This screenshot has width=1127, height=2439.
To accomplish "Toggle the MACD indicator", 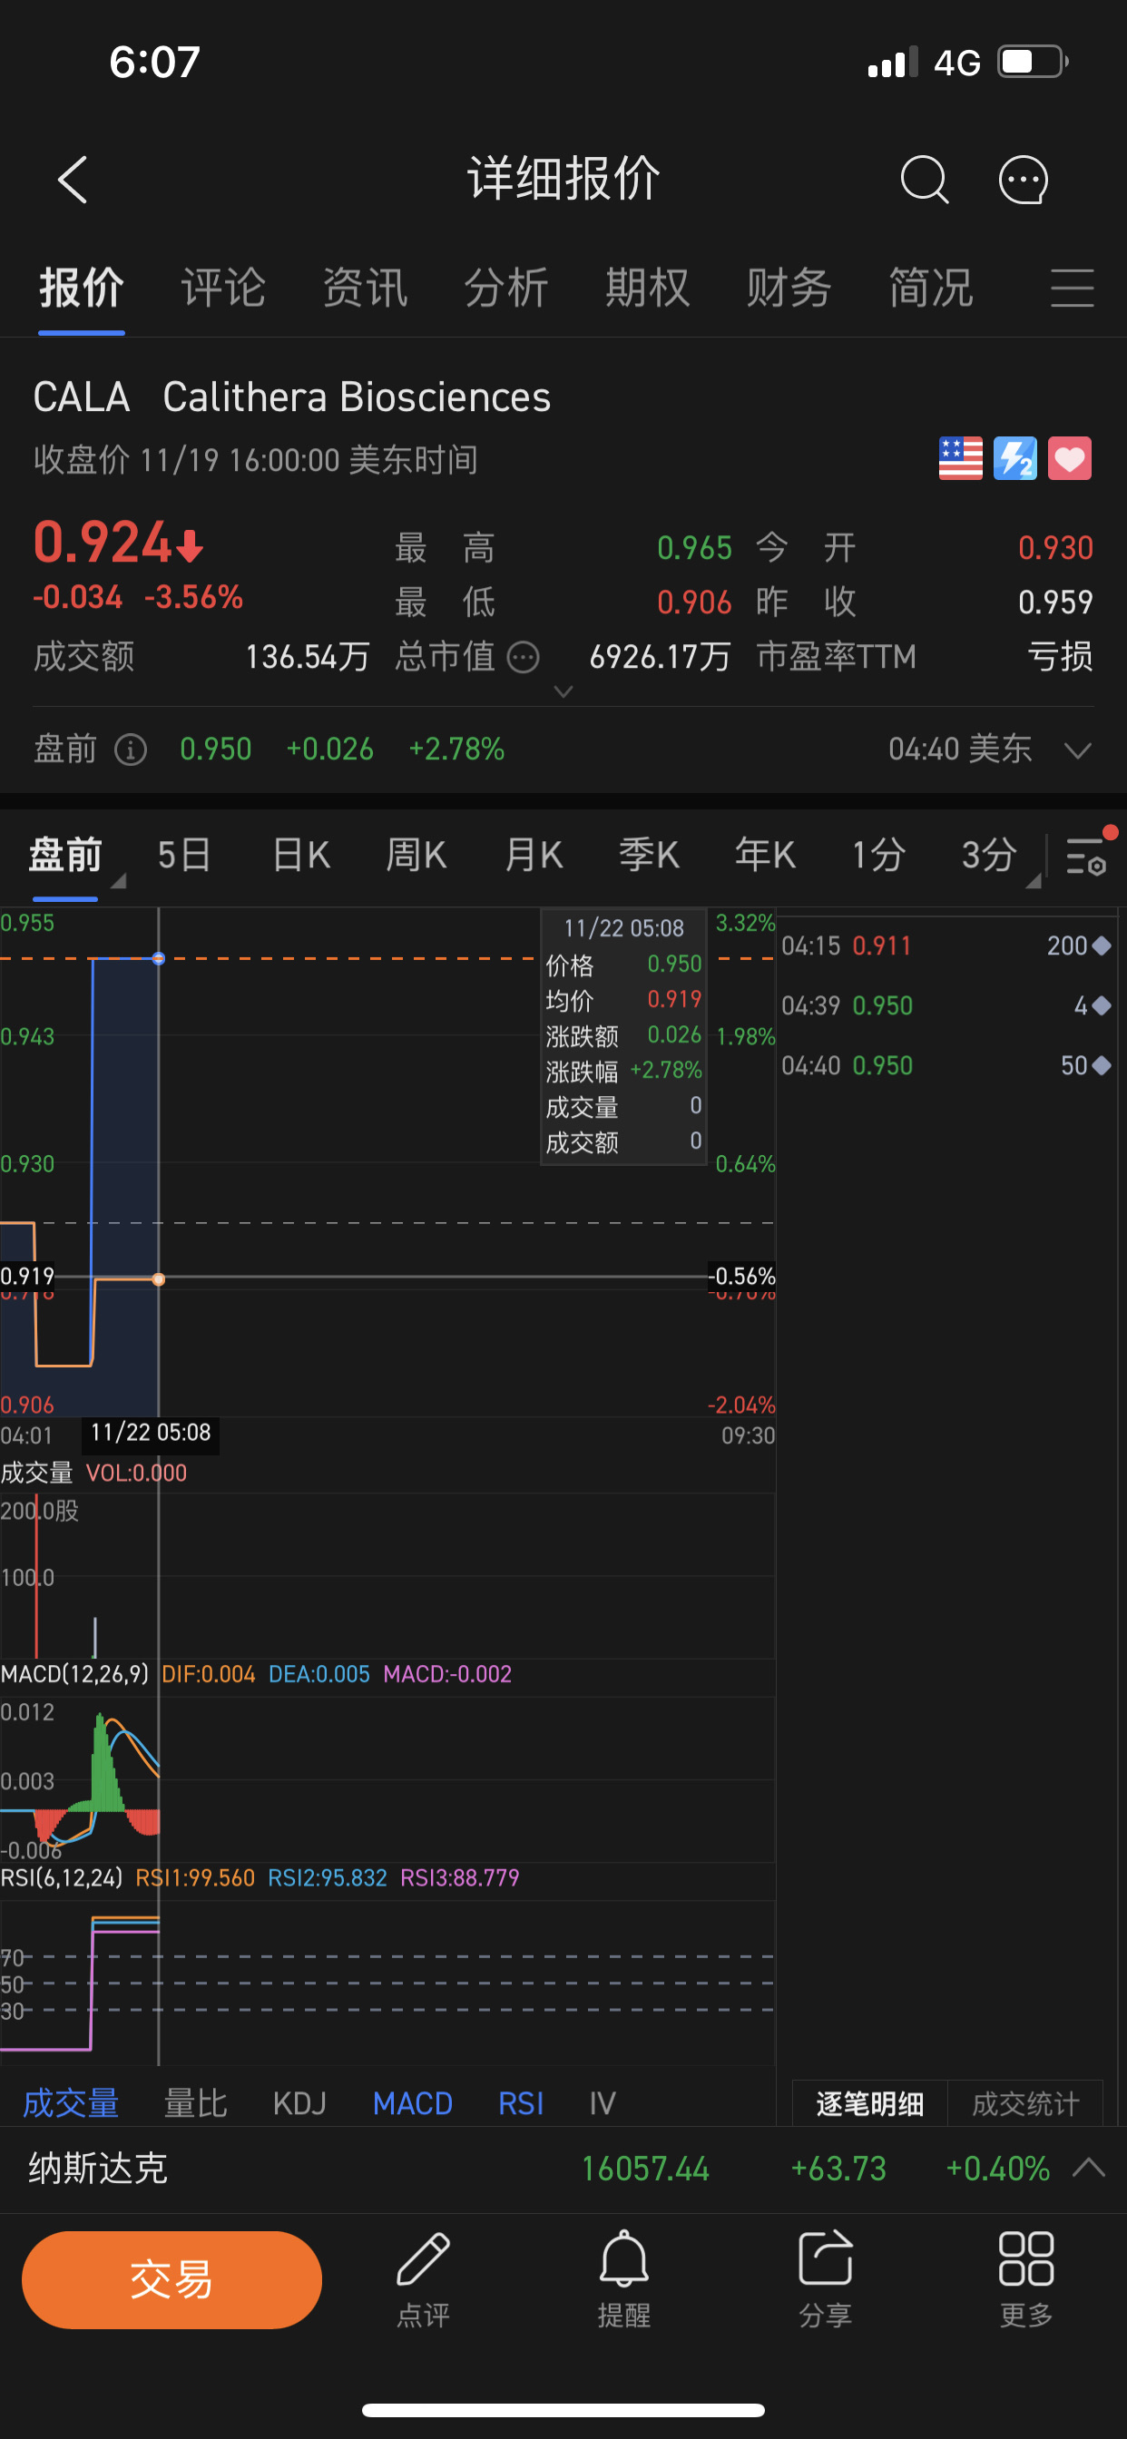I will pos(412,2104).
